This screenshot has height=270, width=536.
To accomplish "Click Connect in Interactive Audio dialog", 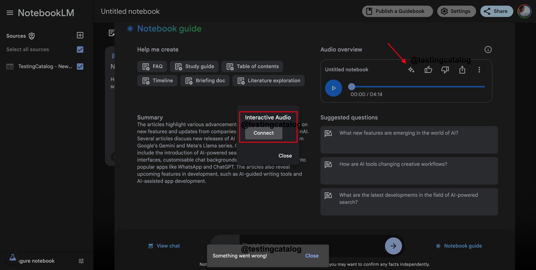I will coord(264,133).
